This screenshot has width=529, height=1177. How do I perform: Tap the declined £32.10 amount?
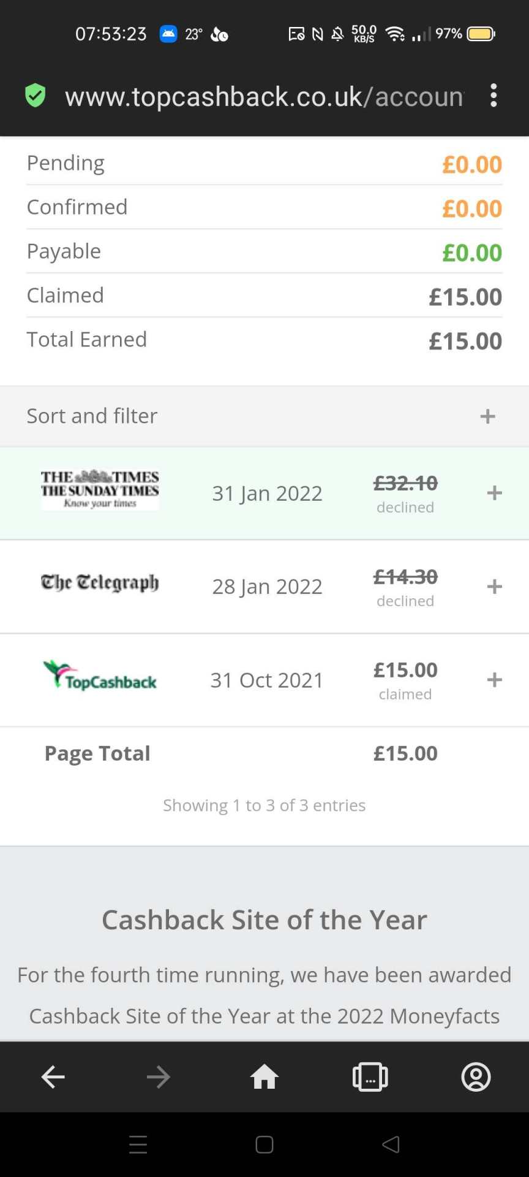(x=405, y=484)
